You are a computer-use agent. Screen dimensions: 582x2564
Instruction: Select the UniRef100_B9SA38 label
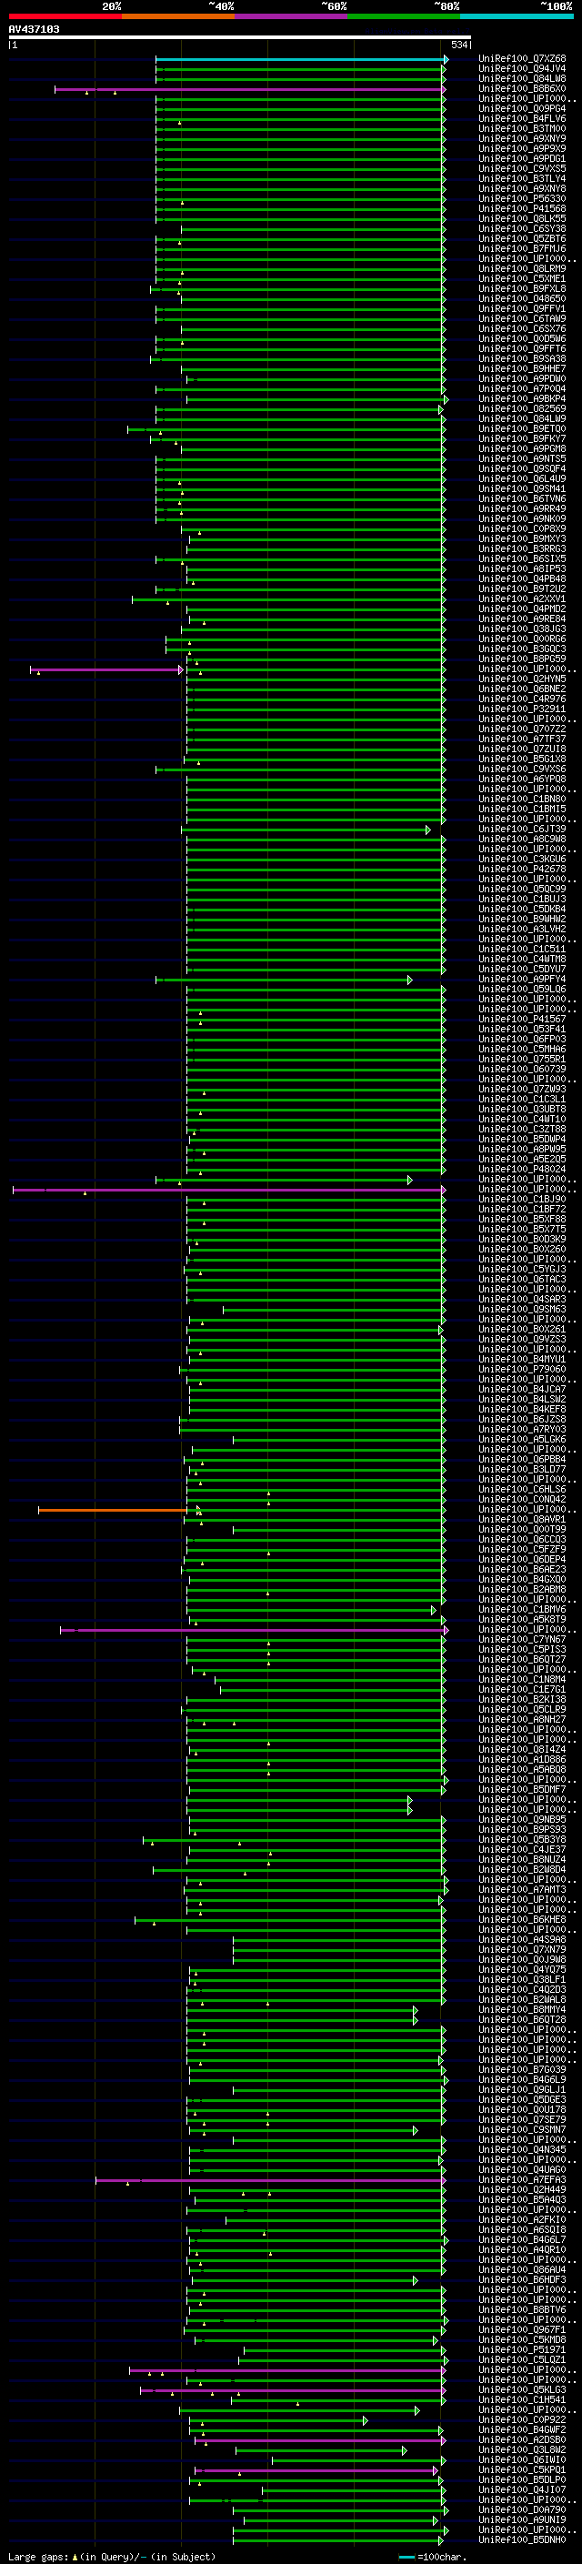pos(522,359)
